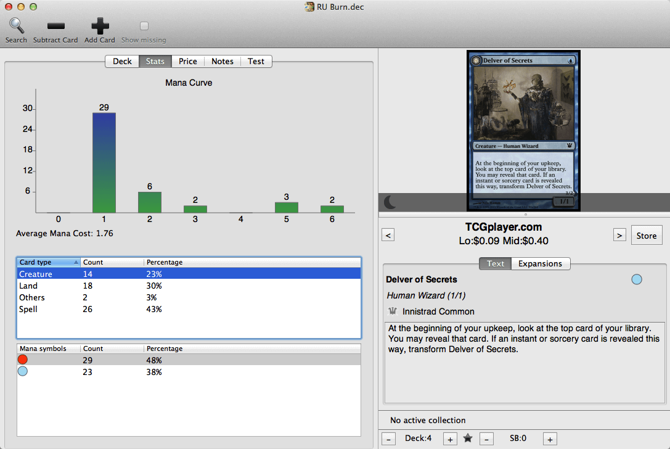Select the Others row
This screenshot has height=449, width=670.
click(x=189, y=297)
